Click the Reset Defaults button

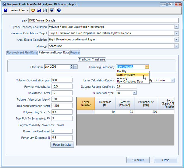coord(62,144)
